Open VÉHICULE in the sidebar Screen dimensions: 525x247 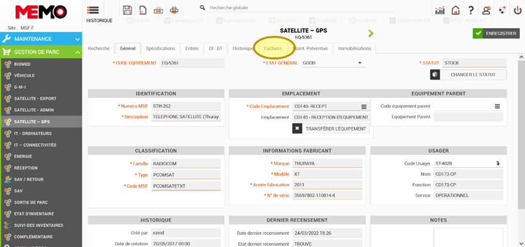click(x=41, y=76)
